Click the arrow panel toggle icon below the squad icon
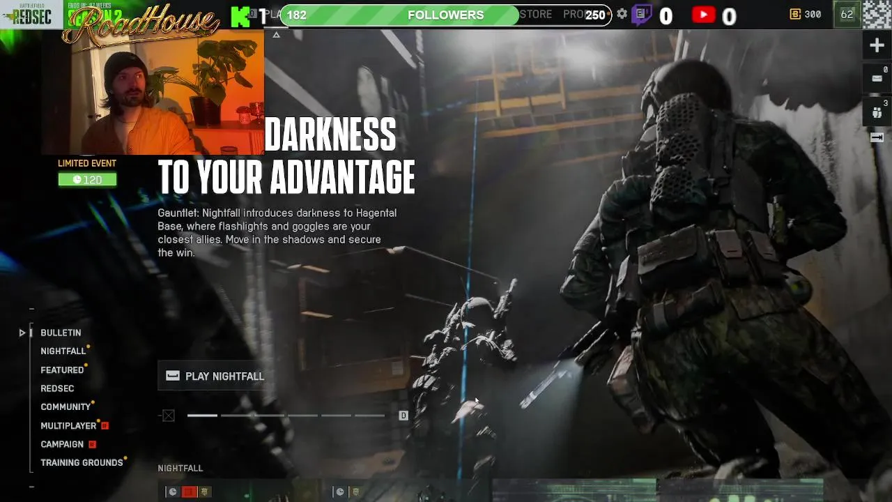This screenshot has width=892, height=502. (877, 137)
